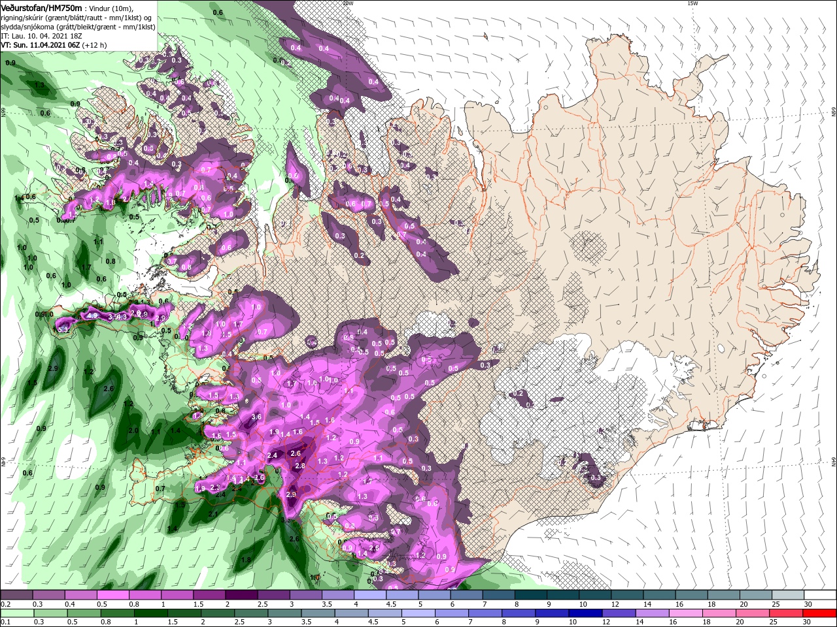Click the 'rigning/skúrir' legend description line

(76, 17)
